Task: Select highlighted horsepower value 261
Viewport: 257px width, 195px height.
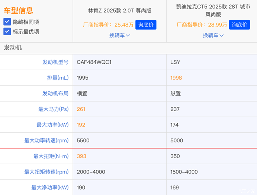Action: pos(81,109)
